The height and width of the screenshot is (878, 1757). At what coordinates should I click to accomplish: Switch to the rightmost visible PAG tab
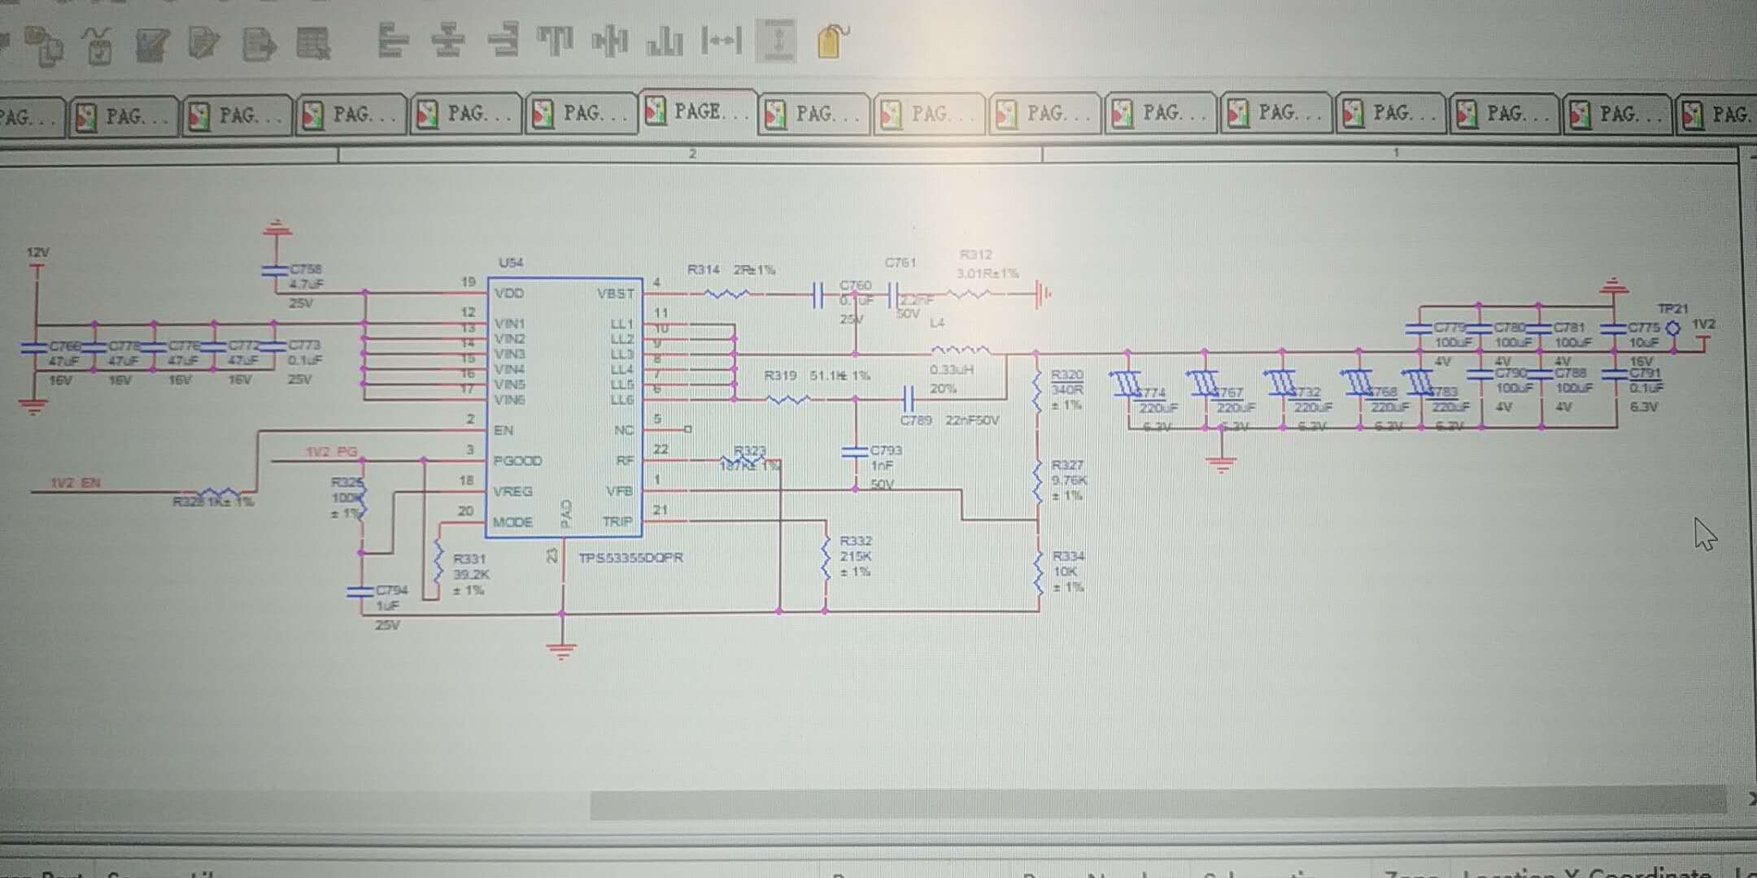point(1718,115)
